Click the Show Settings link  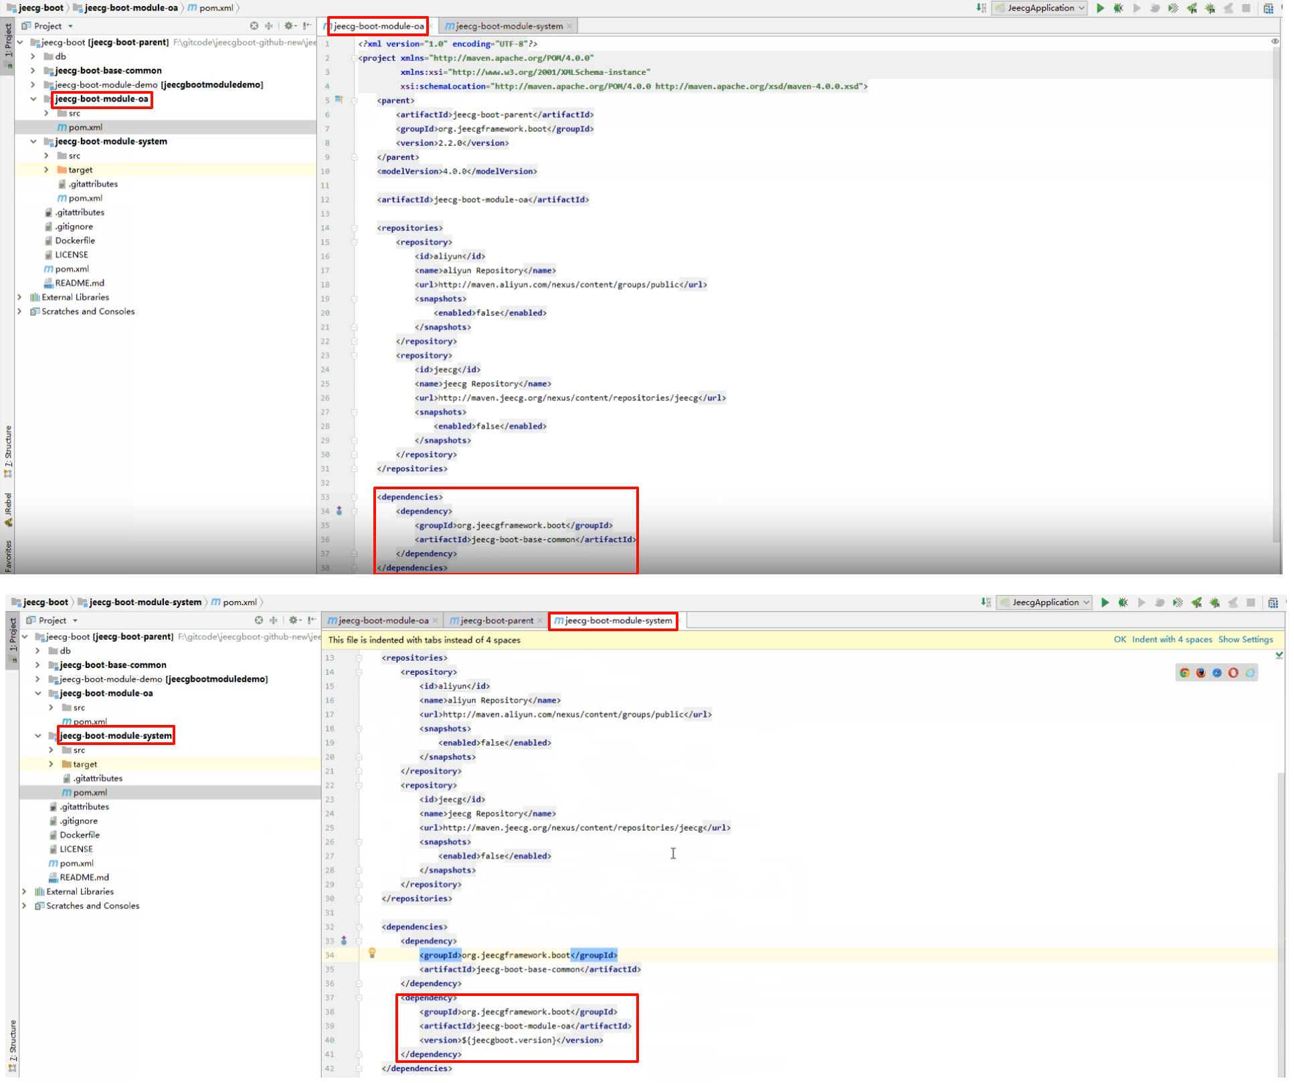1245,639
